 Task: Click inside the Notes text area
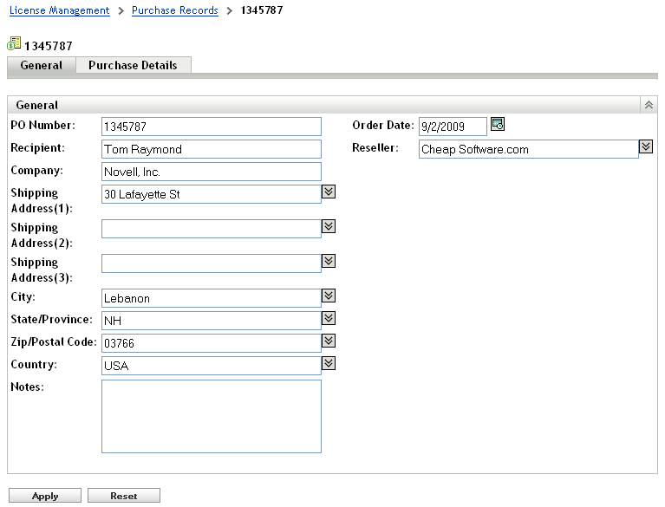211,416
